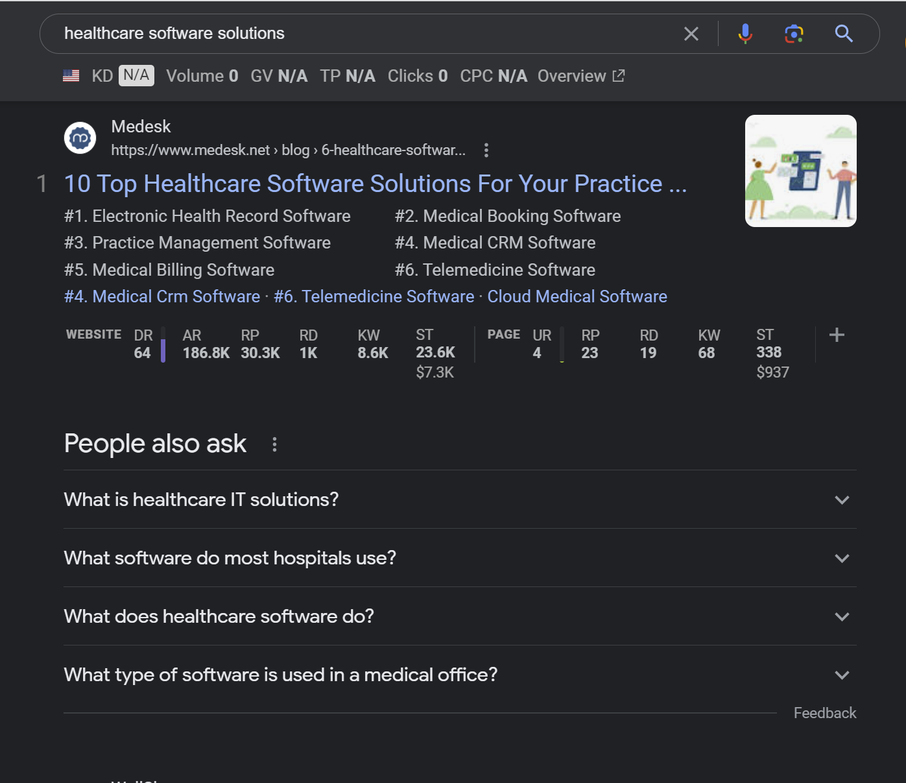Click the US flag country icon
The width and height of the screenshot is (906, 783).
71,76
